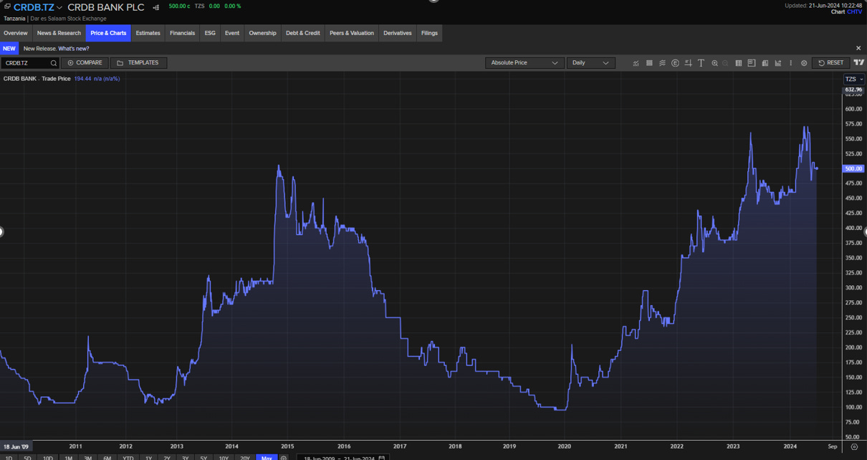Open the TEMPLATES button
Screen dimensions: 867x460
point(138,63)
